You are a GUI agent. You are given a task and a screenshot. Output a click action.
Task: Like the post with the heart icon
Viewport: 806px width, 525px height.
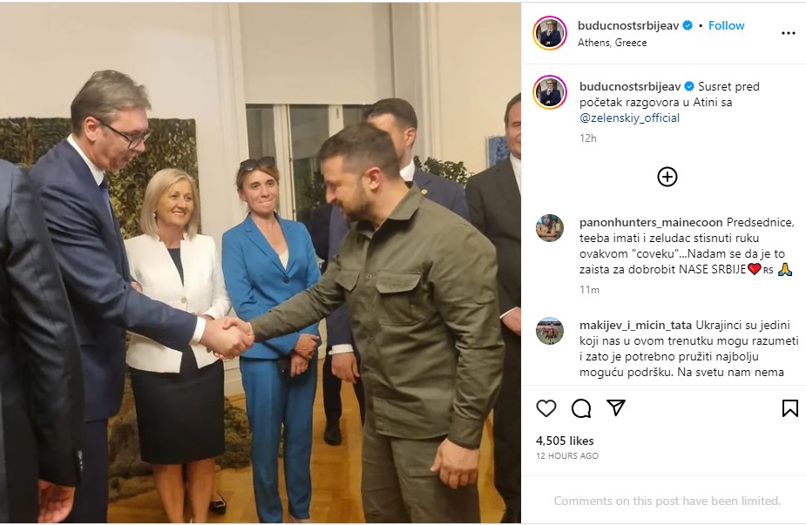tap(545, 408)
